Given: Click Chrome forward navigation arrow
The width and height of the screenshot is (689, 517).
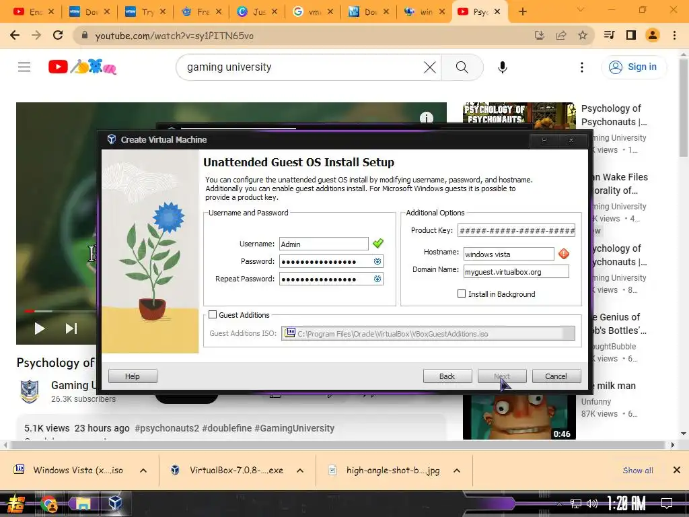Looking at the screenshot, I should 36,36.
